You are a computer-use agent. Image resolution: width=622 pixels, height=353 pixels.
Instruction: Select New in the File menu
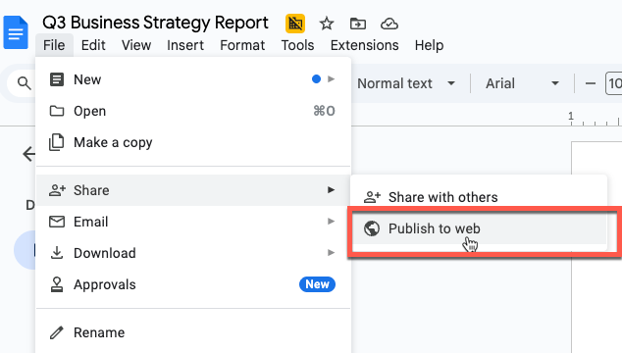coord(193,79)
